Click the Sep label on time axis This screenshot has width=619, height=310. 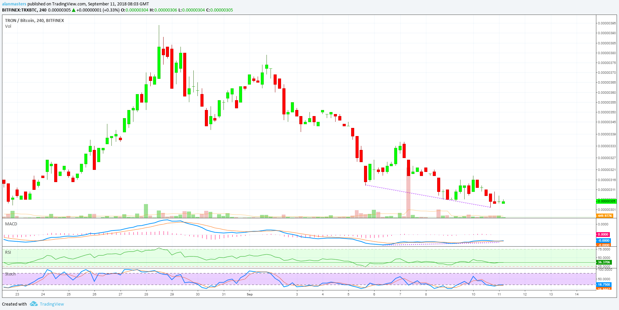(250, 294)
